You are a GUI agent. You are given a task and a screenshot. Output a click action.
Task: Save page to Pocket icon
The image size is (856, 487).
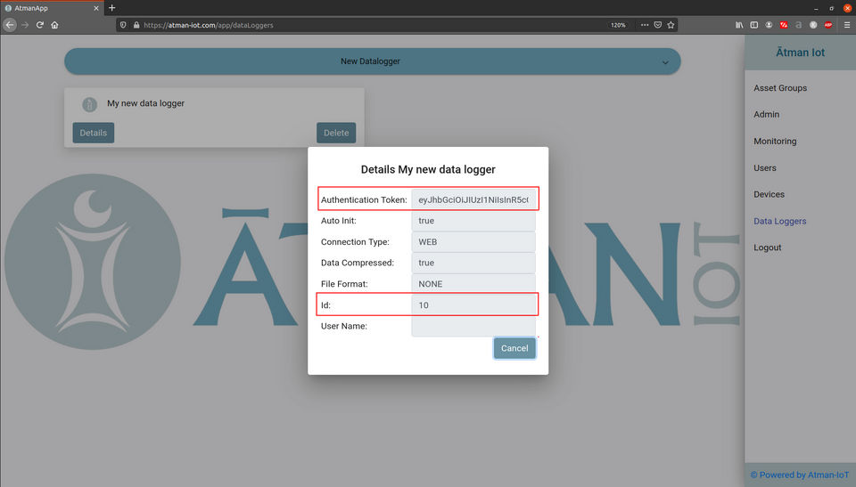click(x=658, y=25)
